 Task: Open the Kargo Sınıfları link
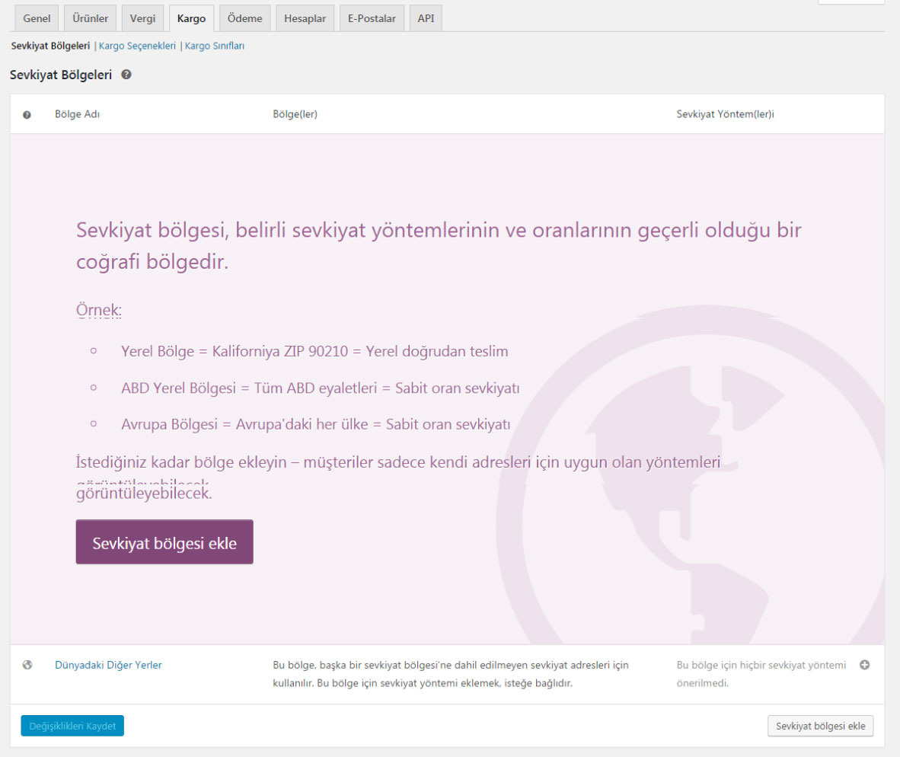pyautogui.click(x=215, y=46)
